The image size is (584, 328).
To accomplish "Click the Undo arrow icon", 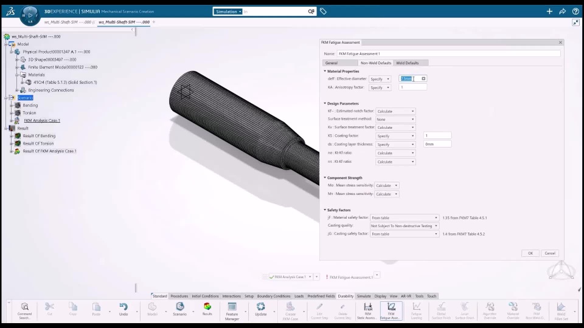I will pos(123,307).
